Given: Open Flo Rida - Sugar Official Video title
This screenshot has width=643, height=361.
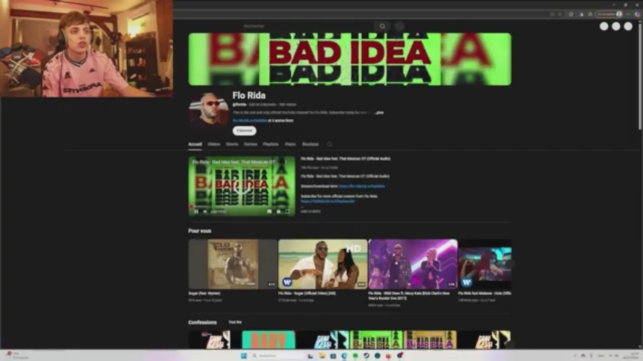Looking at the screenshot, I should point(307,293).
